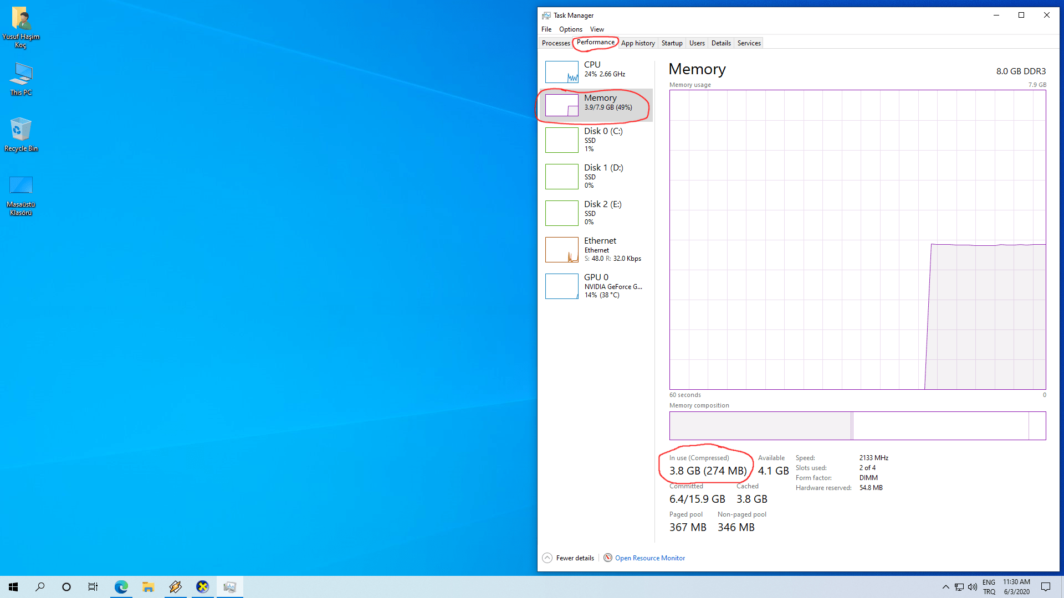Screen dimensions: 1064x598
Task: Click the Open Resource Monitor icon
Action: click(x=608, y=558)
